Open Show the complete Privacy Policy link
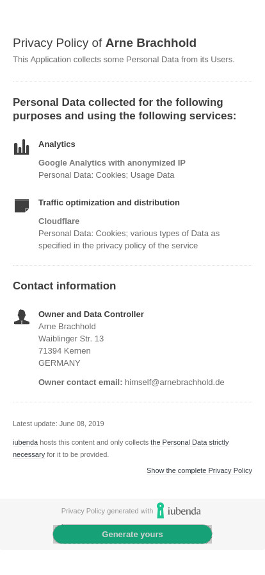 200,470
